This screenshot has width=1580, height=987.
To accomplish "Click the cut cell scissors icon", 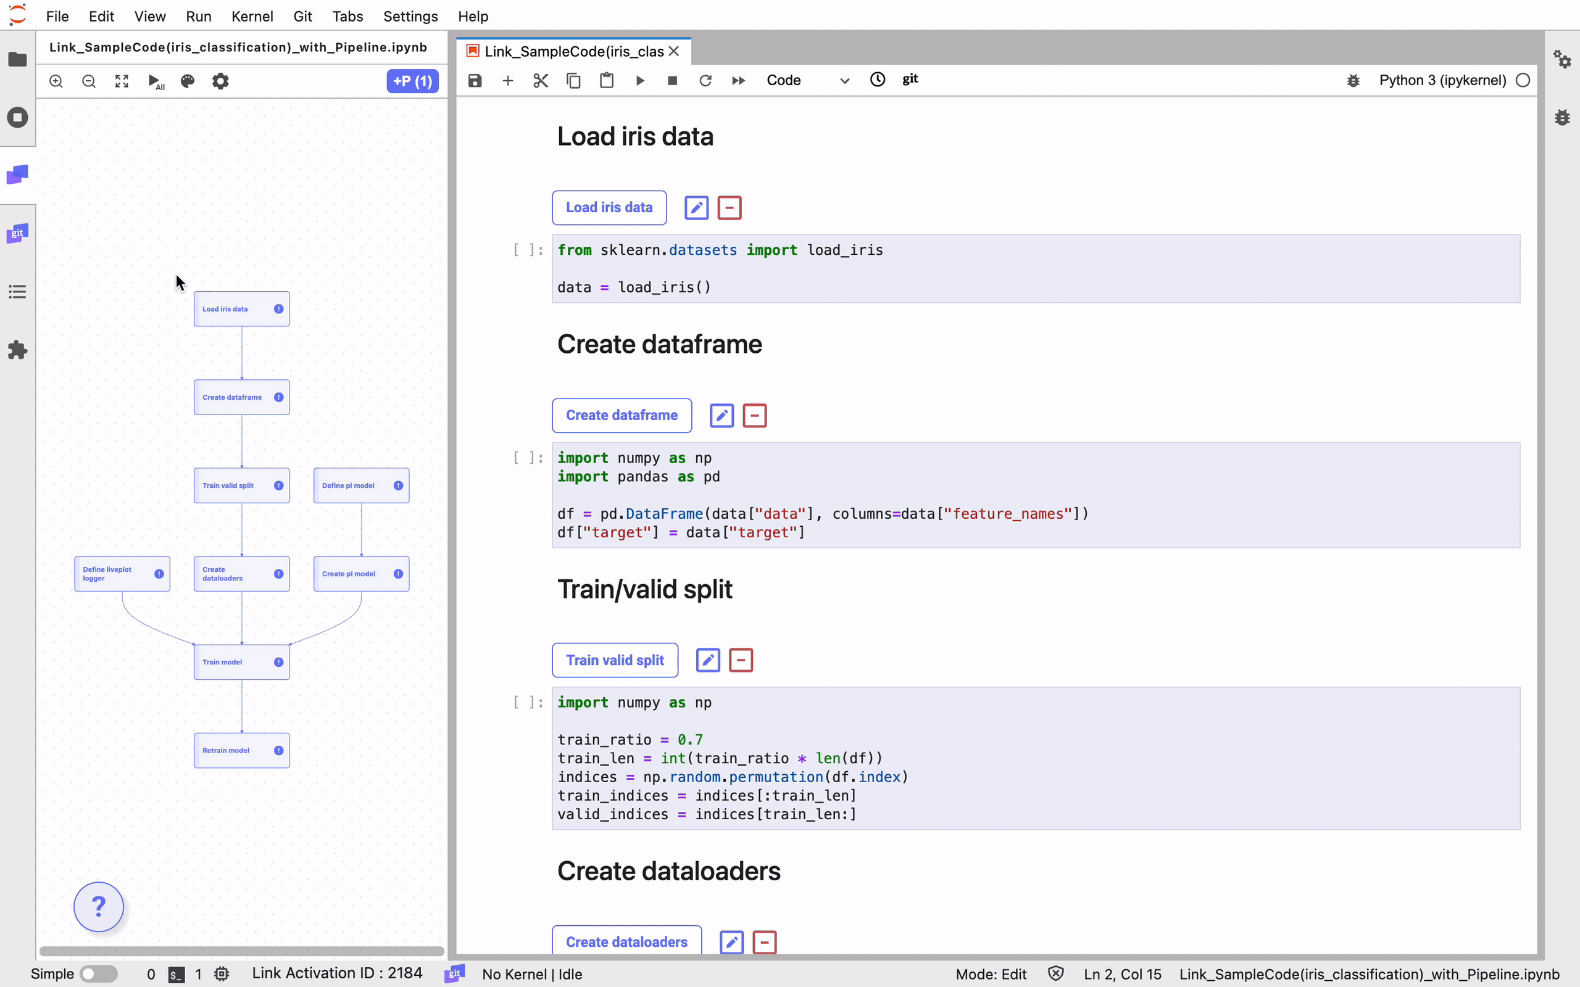I will coord(541,80).
